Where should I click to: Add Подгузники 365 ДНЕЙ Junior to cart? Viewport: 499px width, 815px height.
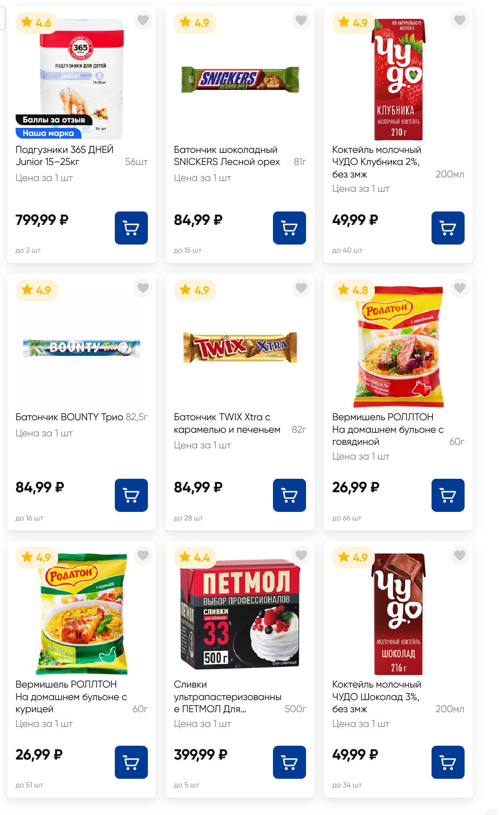tap(131, 228)
